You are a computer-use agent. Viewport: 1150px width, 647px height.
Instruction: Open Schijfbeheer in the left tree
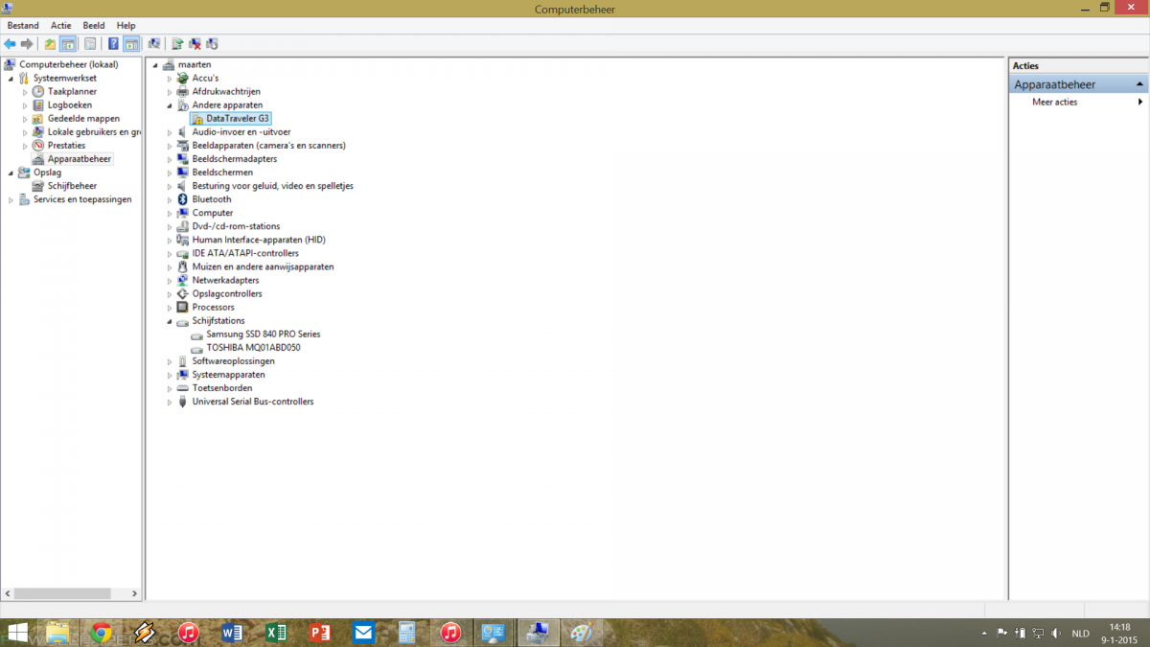72,186
